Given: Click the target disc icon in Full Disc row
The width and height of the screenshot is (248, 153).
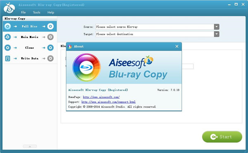Looking at the screenshot, I should click(50, 26).
